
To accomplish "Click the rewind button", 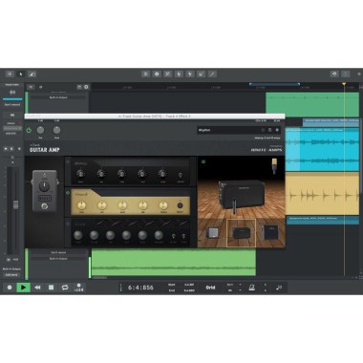I will 37,288.
